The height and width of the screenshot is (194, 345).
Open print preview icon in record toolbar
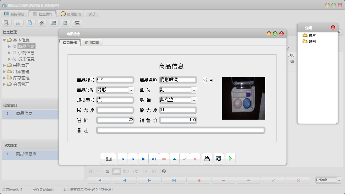tap(219, 159)
